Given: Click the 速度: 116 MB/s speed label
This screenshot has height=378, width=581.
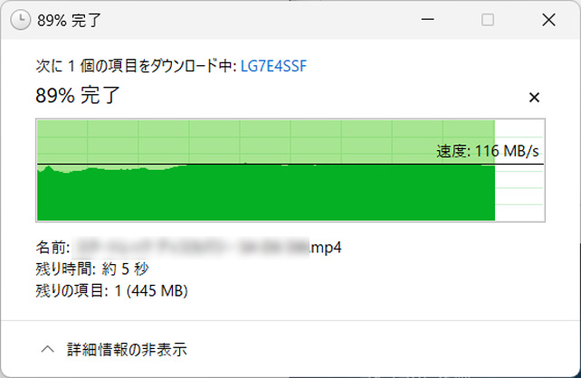Looking at the screenshot, I should [488, 151].
